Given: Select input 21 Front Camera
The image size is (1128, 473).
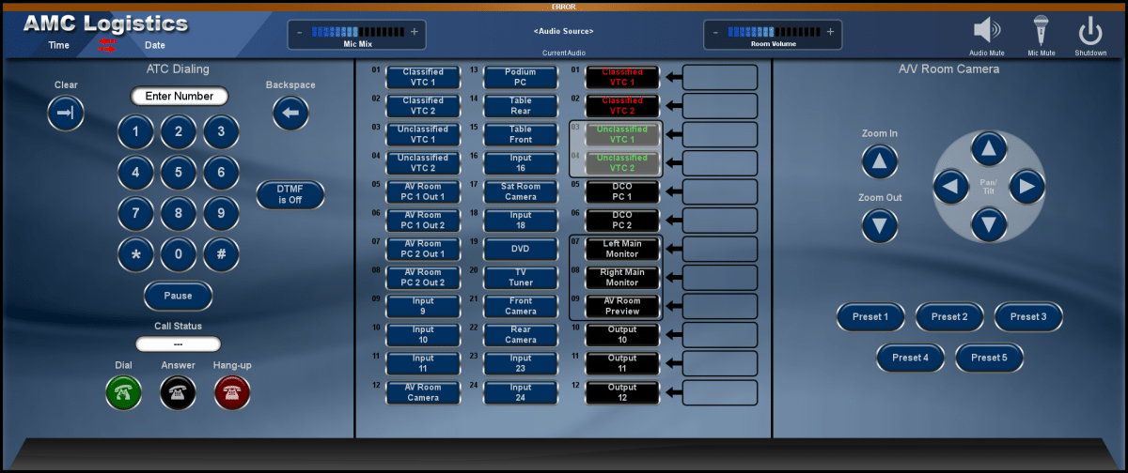Looking at the screenshot, I should [x=521, y=306].
